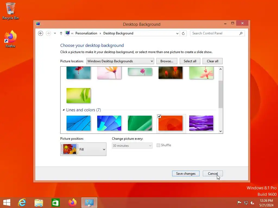Image resolution: width=278 pixels, height=208 pixels.
Task: Open Action Center flag icon
Action: 239,203
